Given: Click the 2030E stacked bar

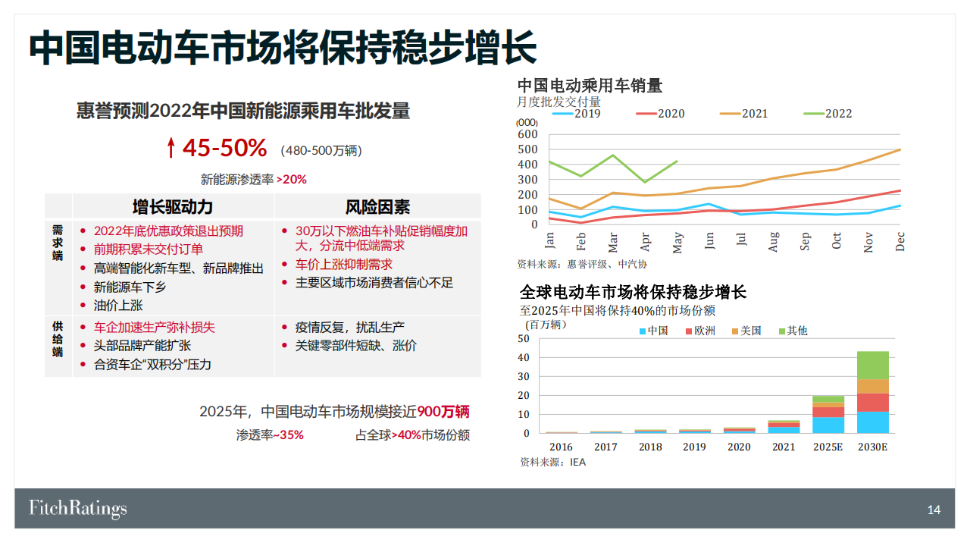Looking at the screenshot, I should [x=873, y=392].
